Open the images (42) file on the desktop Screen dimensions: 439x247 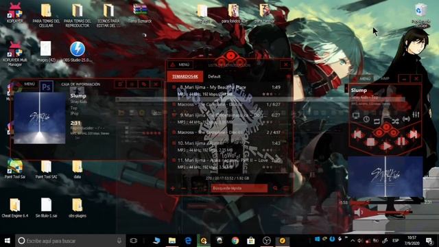point(46,51)
